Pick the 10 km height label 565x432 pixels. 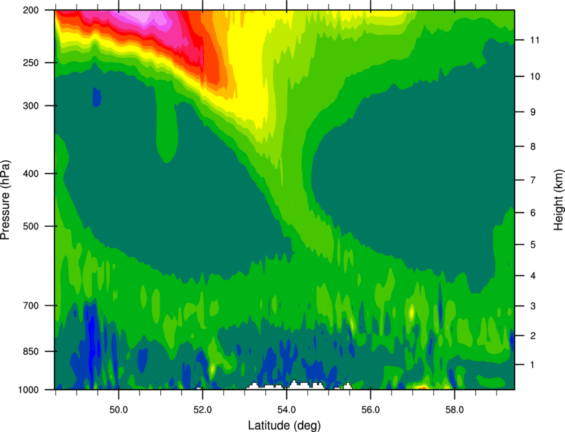click(x=535, y=76)
